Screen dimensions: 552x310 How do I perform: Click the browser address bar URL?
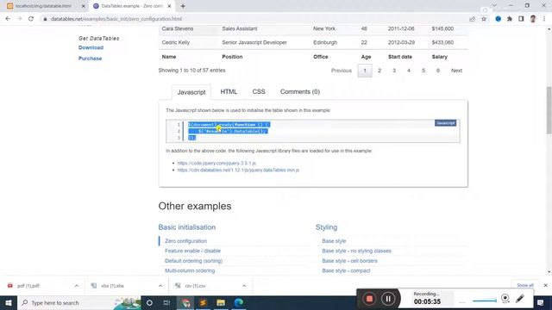[116, 19]
